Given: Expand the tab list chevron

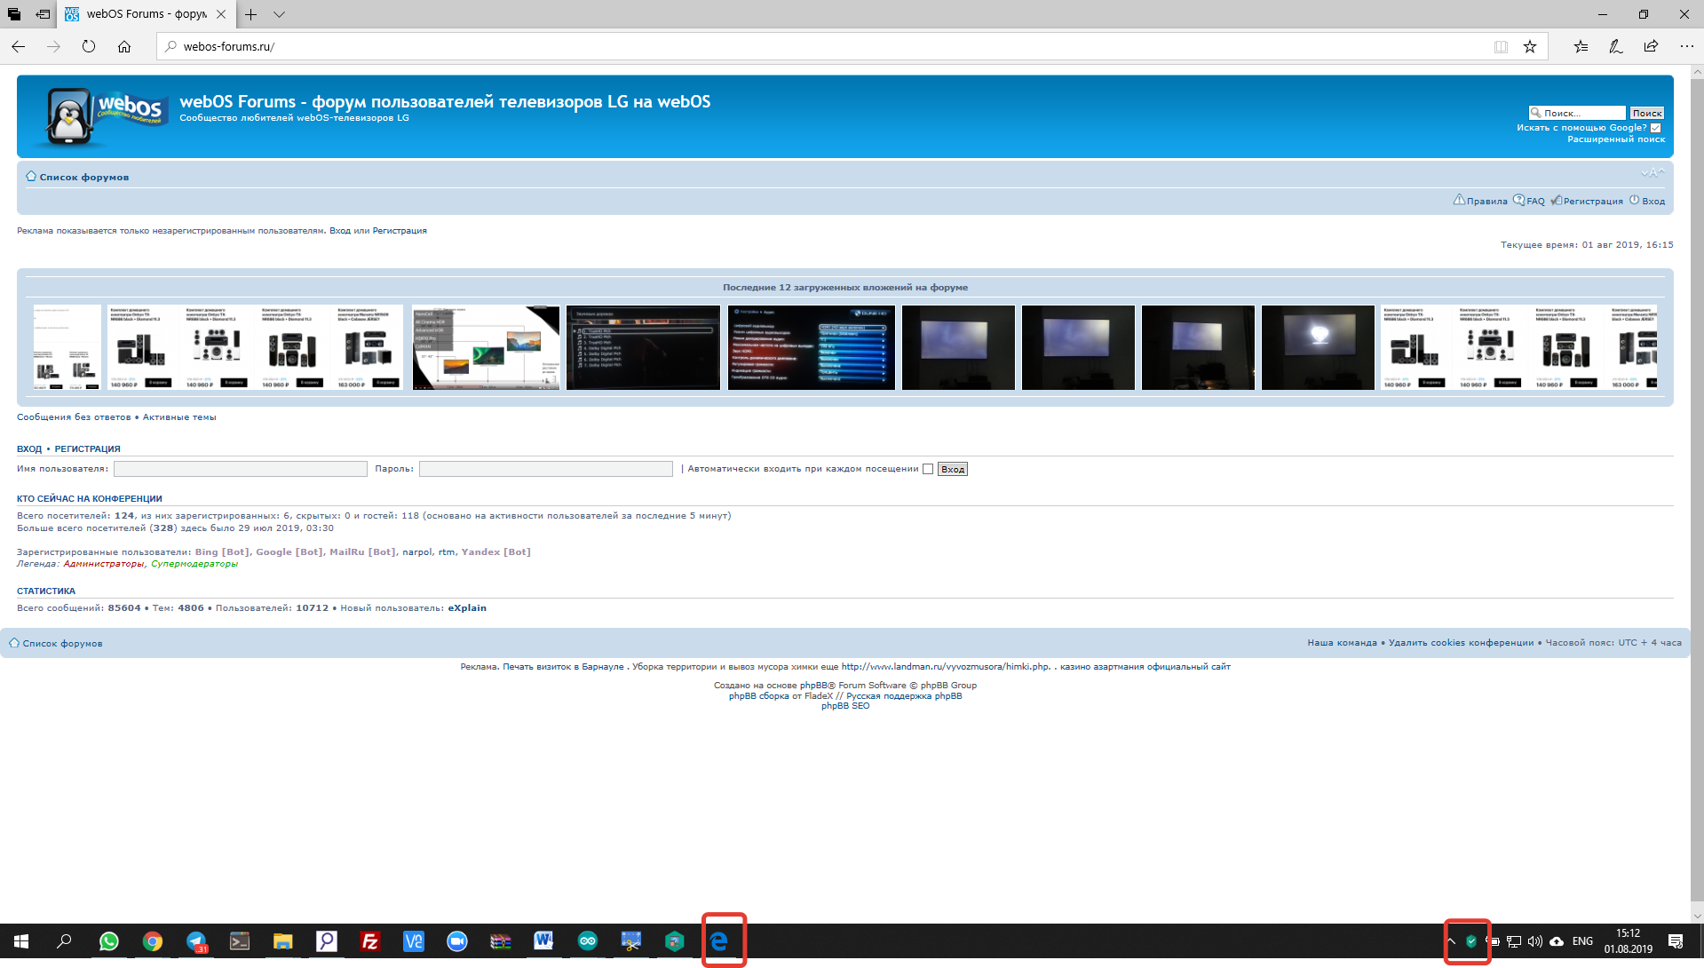Looking at the screenshot, I should 279,14.
